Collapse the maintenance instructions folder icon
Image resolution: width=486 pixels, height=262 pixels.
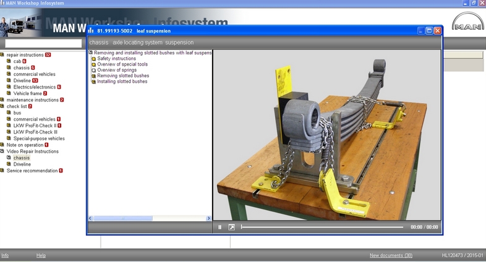click(x=2, y=99)
